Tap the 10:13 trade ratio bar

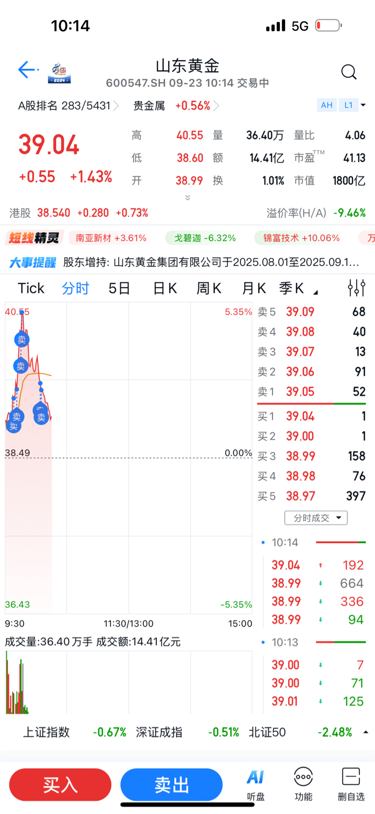pos(341,642)
